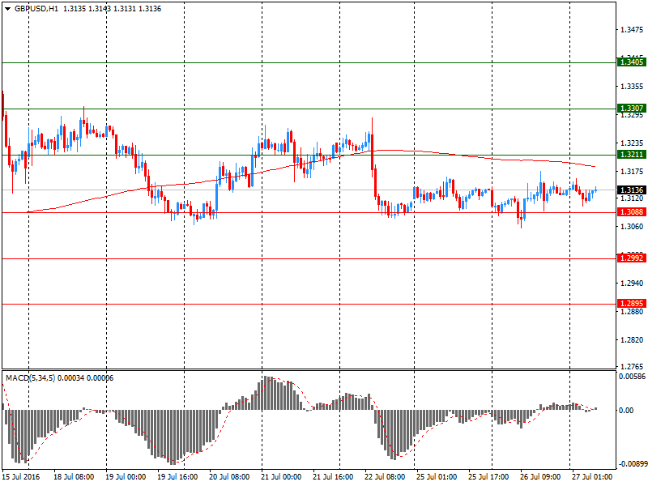This screenshot has width=648, height=486.
Task: Select the 27 Jul 01:00 time axis label
Action: click(x=592, y=477)
